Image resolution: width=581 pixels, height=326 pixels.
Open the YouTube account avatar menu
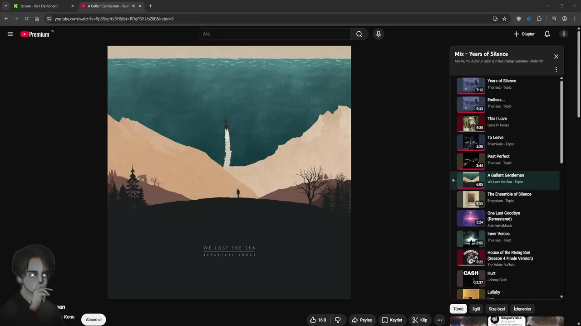coord(564,34)
